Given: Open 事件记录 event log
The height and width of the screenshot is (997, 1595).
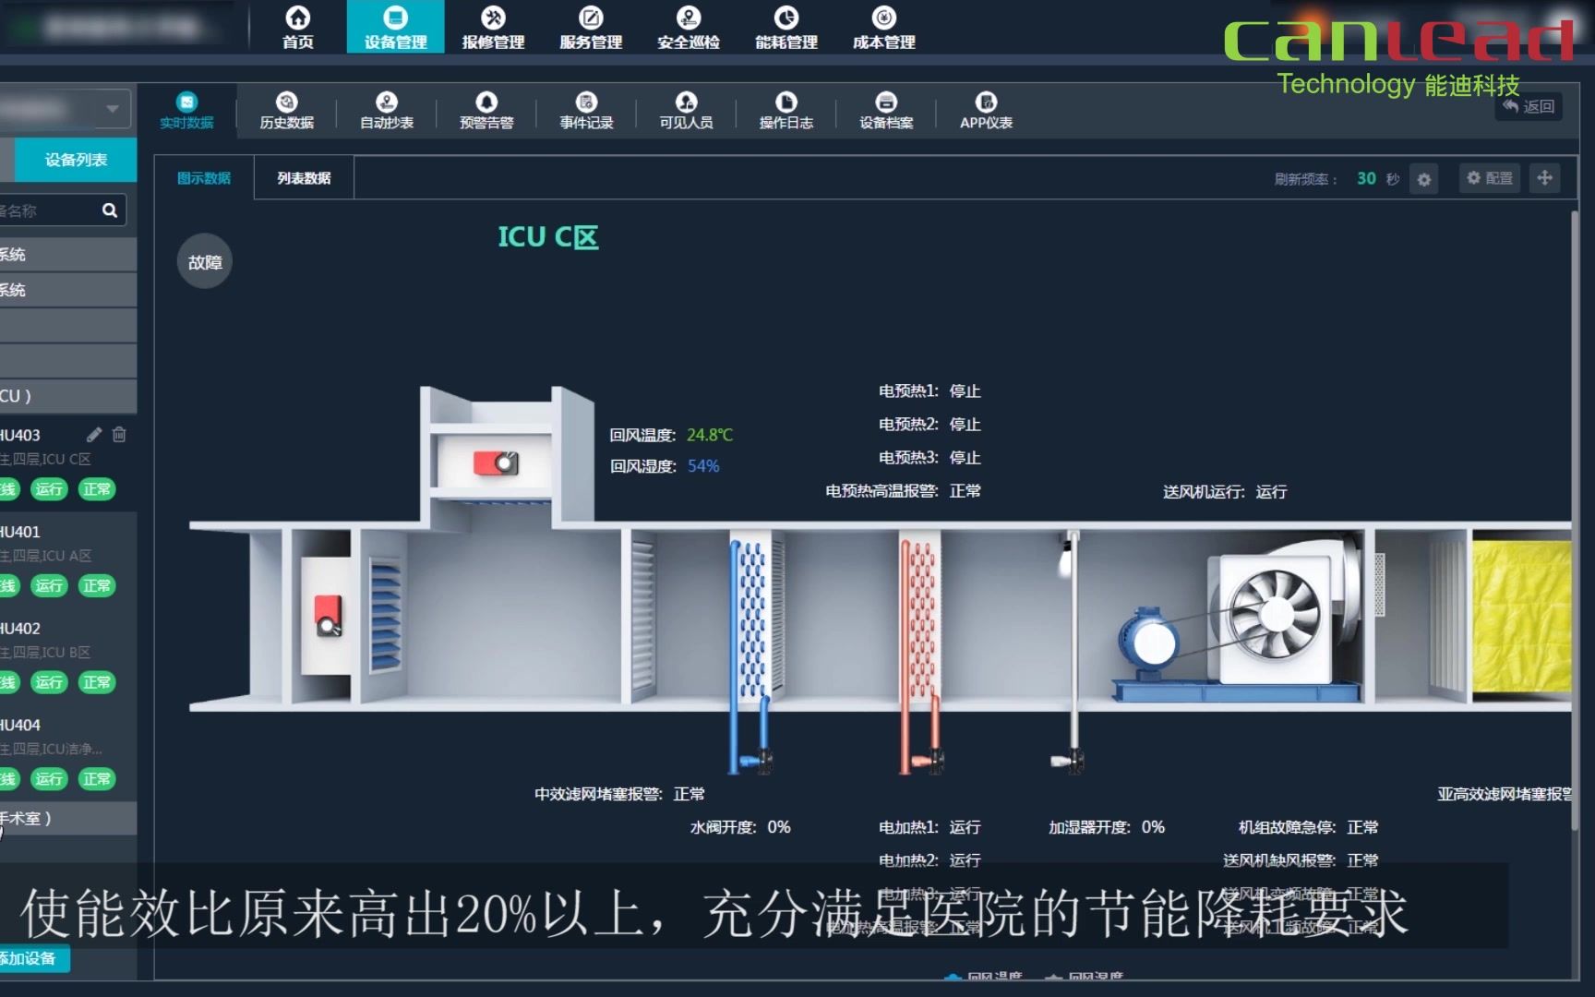Looking at the screenshot, I should [586, 111].
